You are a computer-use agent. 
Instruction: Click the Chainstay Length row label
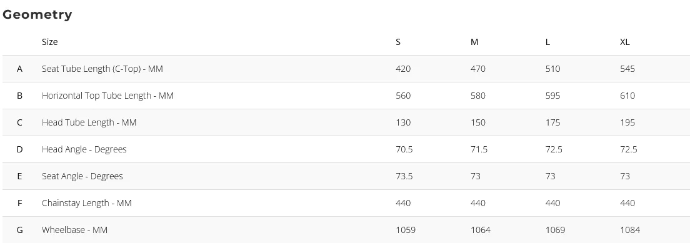click(x=87, y=203)
